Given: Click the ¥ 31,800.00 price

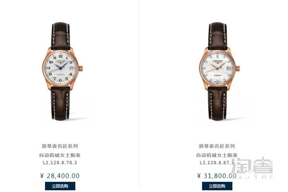Looking at the screenshot, I should point(217,176).
